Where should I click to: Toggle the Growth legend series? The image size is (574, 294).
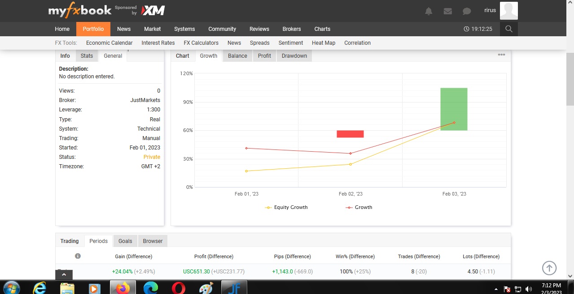[359, 207]
